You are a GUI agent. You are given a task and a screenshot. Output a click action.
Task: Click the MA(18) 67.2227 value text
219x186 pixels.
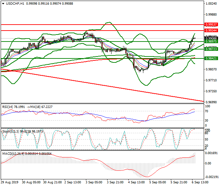point(41,107)
